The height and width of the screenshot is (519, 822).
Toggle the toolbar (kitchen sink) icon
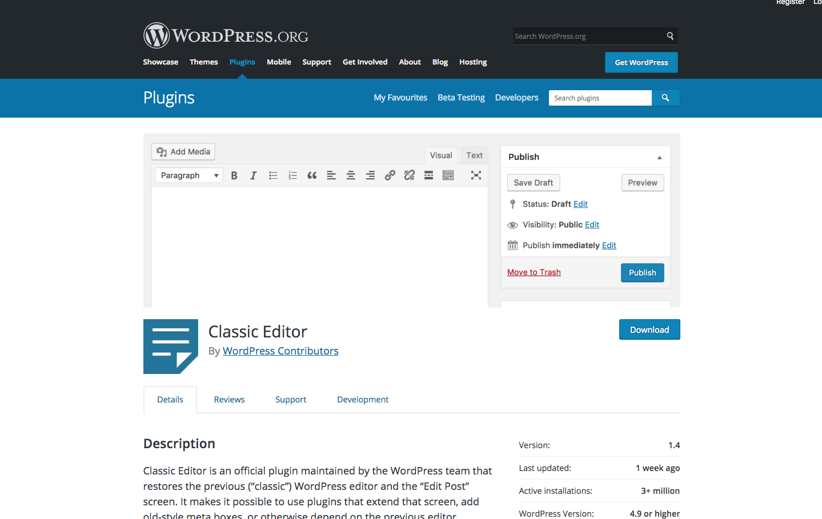[448, 175]
